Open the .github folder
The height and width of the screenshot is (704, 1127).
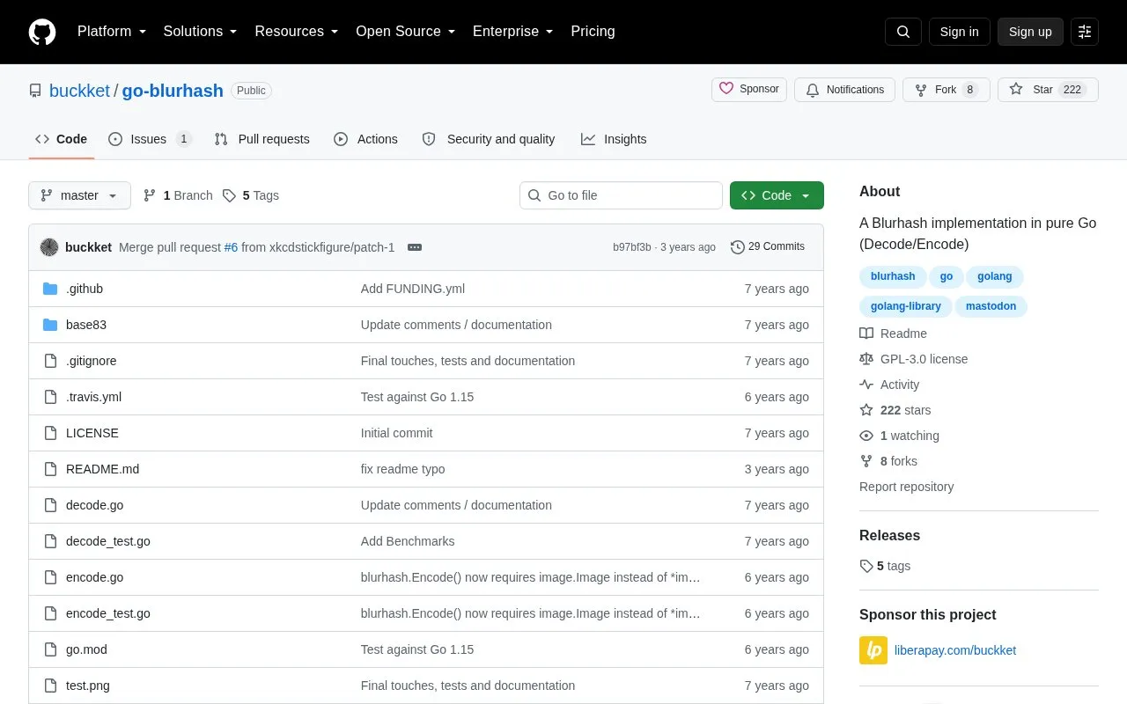pyautogui.click(x=85, y=289)
